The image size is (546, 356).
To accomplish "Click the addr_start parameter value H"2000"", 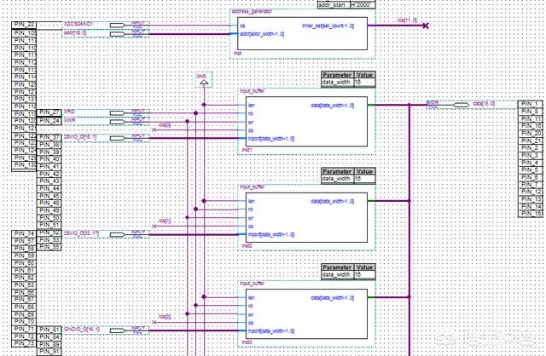I will pos(362,4).
